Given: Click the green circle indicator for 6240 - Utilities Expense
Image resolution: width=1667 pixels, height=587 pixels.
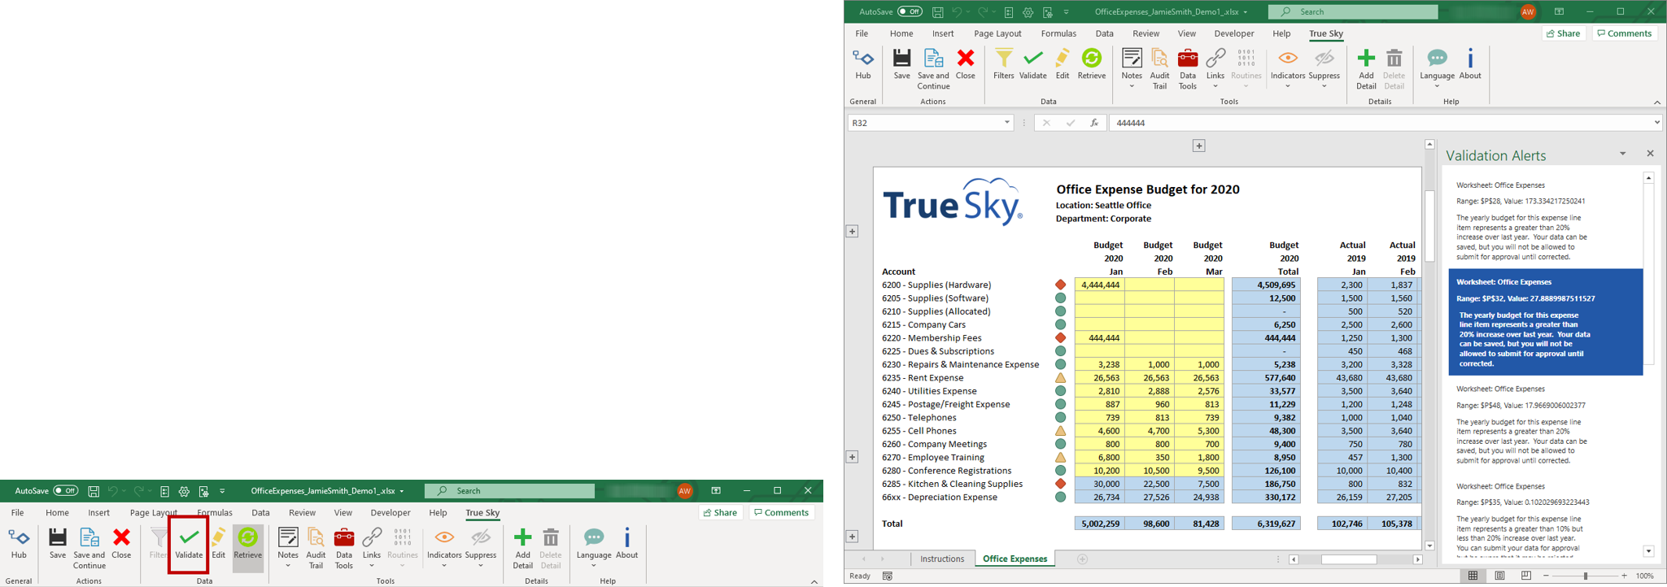Looking at the screenshot, I should click(x=1060, y=391).
